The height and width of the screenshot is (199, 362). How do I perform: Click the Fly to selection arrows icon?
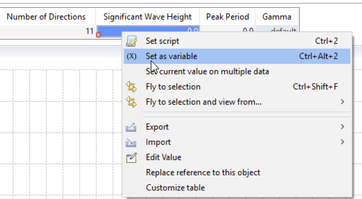click(131, 87)
